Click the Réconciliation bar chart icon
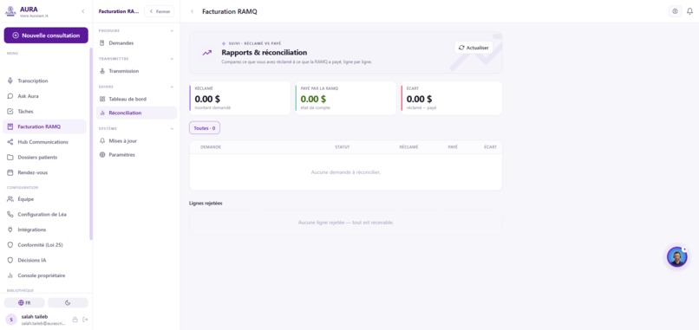The height and width of the screenshot is (330, 699). pos(102,113)
